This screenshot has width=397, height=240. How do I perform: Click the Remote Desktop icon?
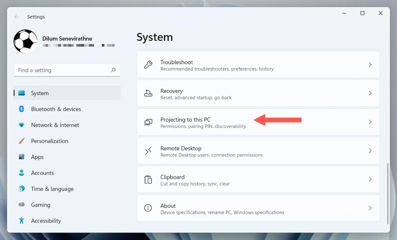pos(148,151)
